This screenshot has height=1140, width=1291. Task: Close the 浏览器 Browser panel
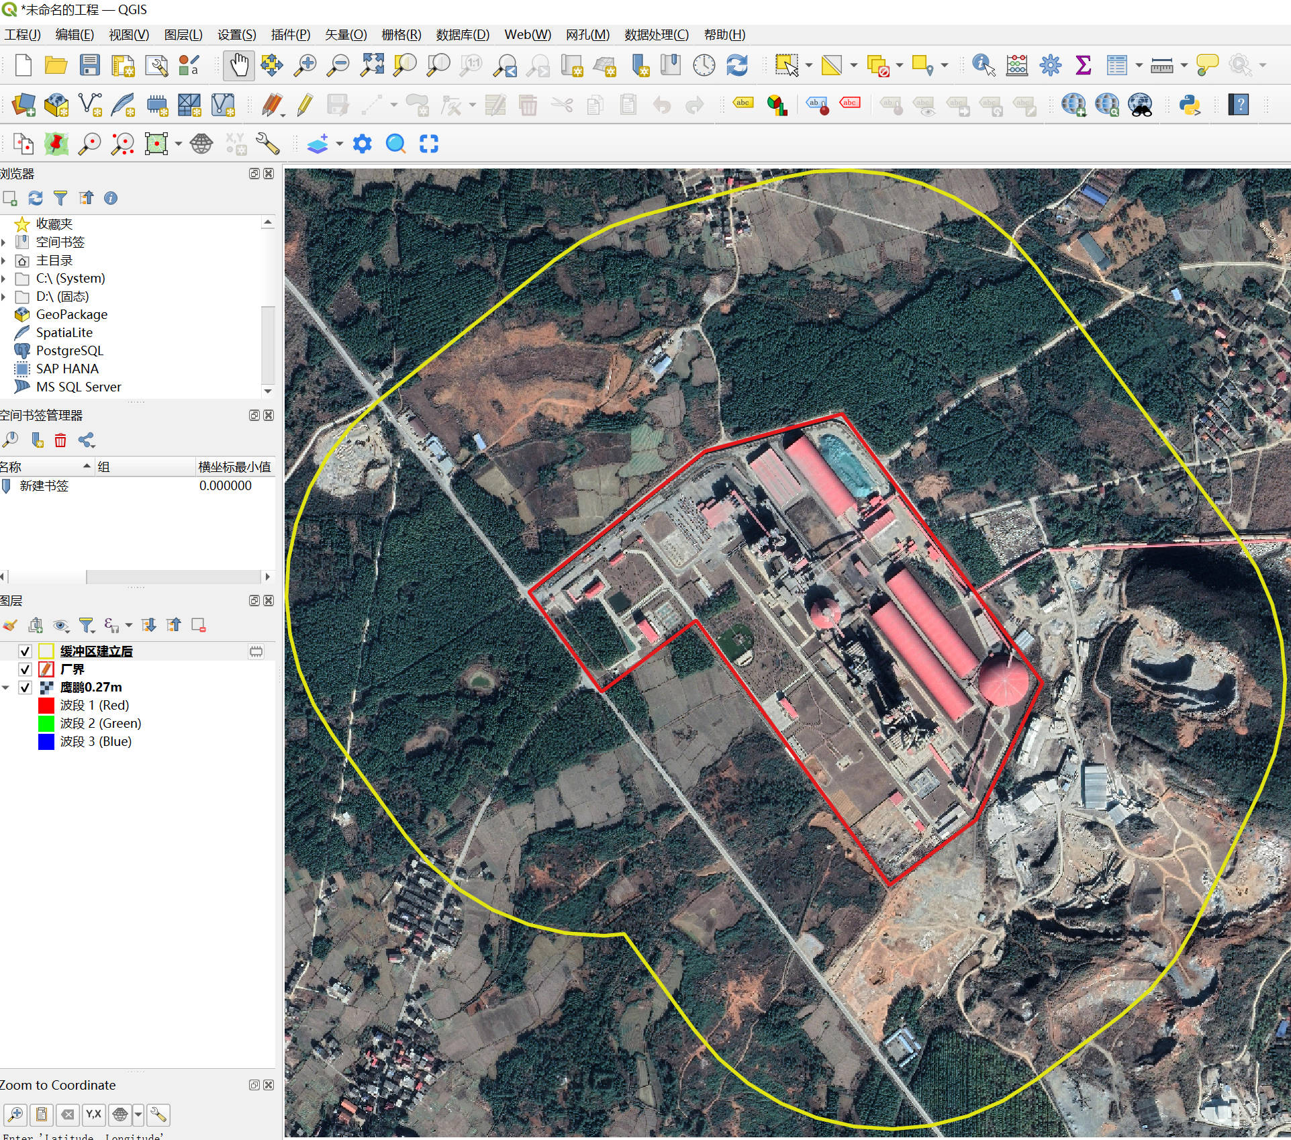coord(269,174)
